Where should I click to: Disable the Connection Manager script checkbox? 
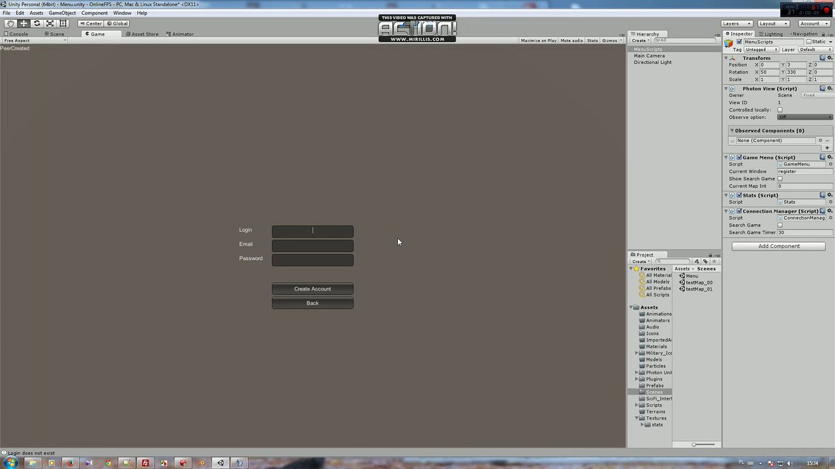[x=739, y=211]
